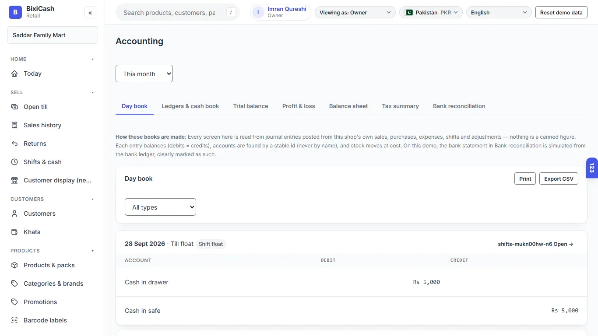Image resolution: width=598 pixels, height=336 pixels.
Task: Collapse the SELL sidebar section
Action: (53, 92)
